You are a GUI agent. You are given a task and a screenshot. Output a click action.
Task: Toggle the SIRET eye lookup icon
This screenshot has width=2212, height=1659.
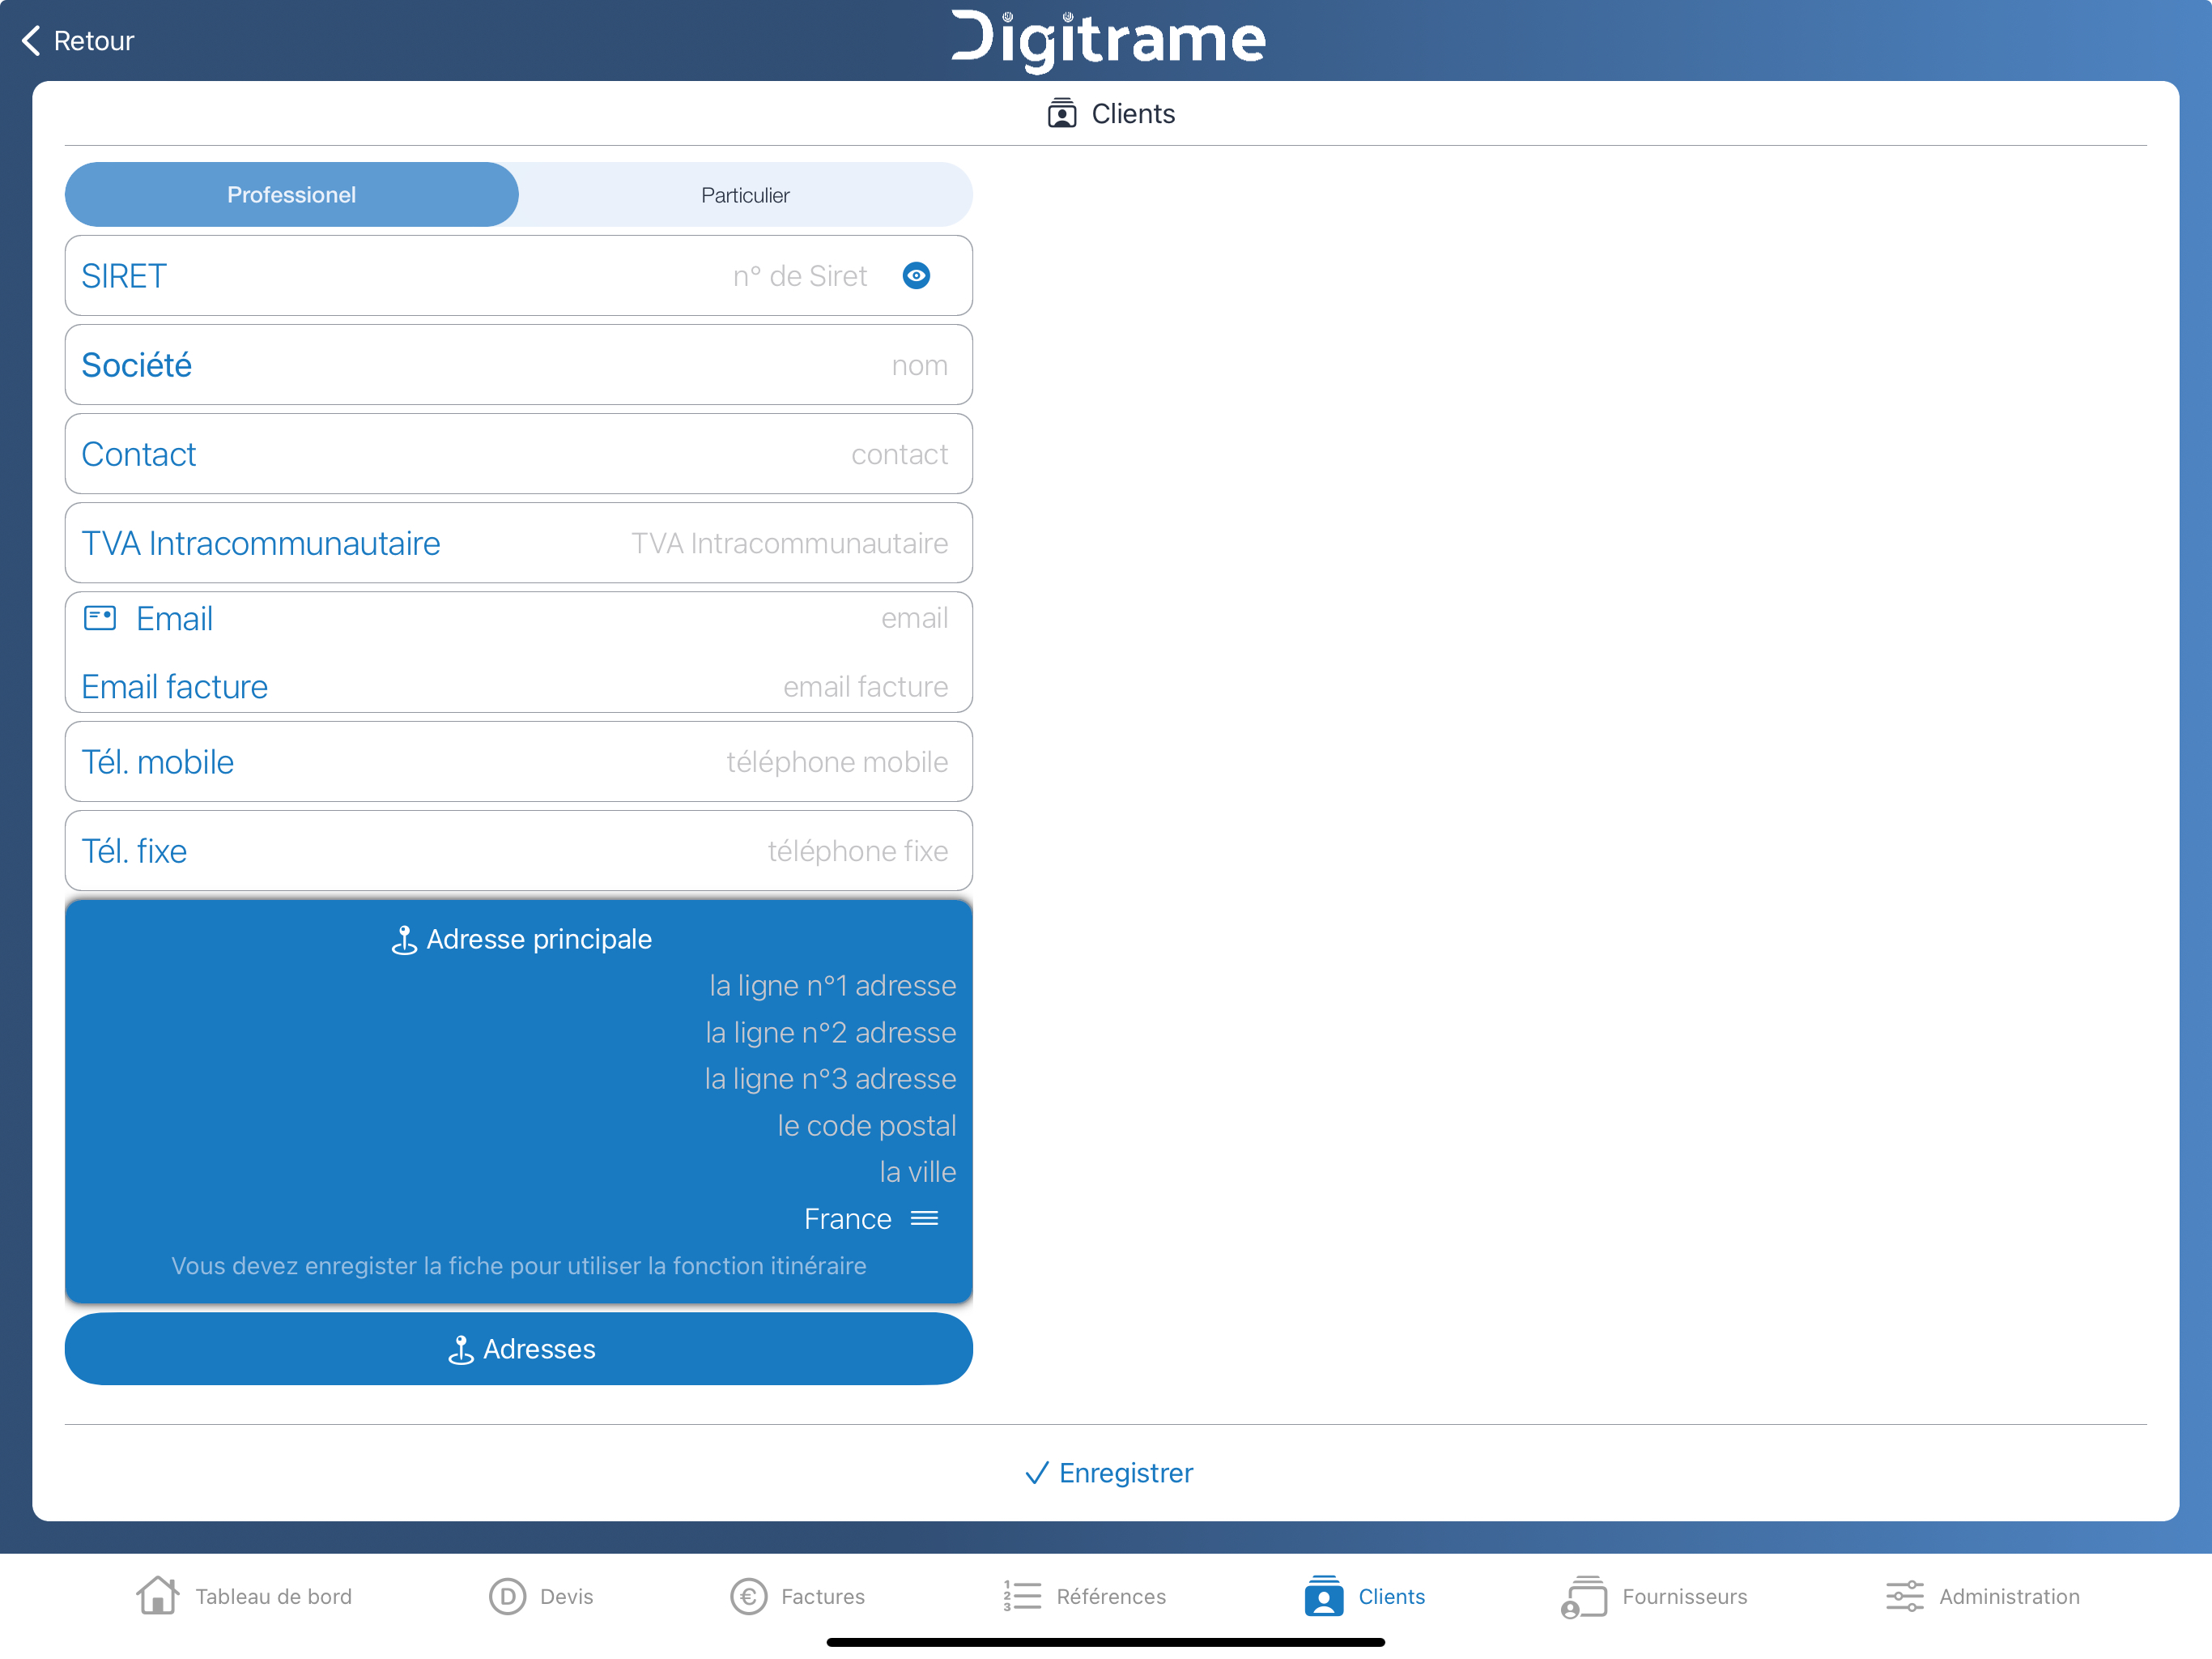[916, 275]
